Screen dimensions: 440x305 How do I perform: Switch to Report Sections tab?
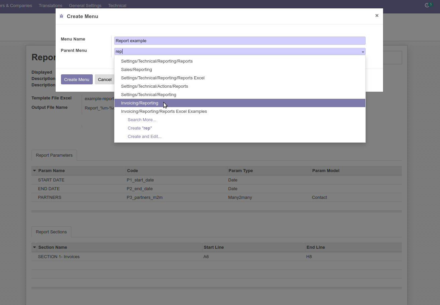click(51, 232)
